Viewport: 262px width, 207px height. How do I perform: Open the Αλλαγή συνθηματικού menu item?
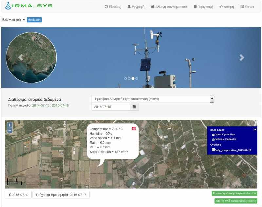[x=169, y=7]
